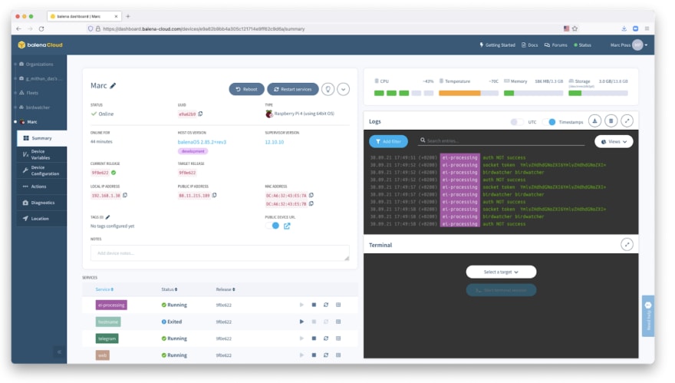The height and width of the screenshot is (383, 675).
Task: Copy the local IP address 192.168.1.38
Action: (125, 195)
